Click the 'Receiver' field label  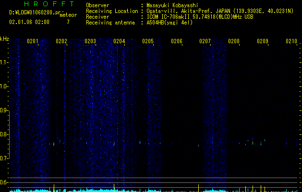97,17
